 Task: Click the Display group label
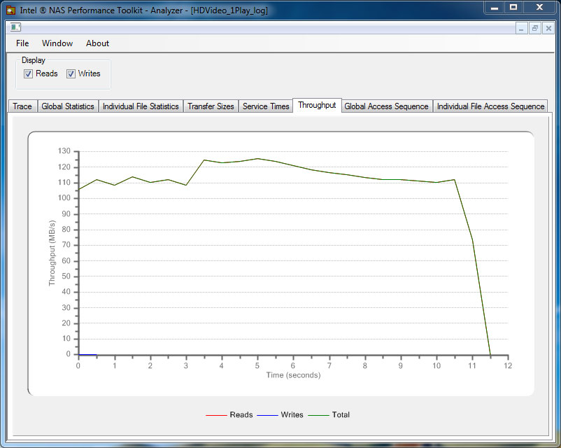tap(34, 60)
